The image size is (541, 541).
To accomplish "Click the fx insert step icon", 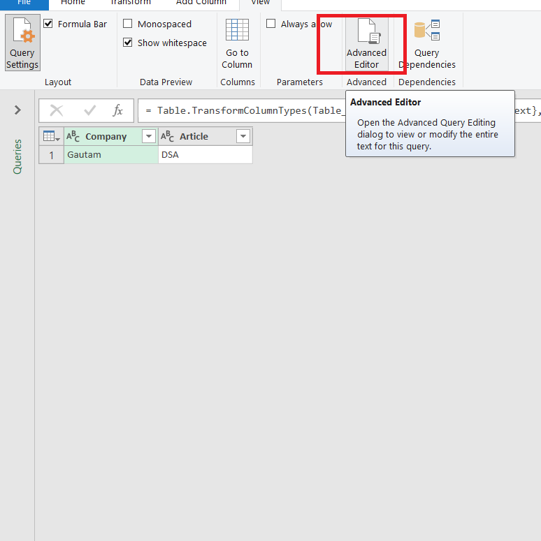I will pos(118,111).
